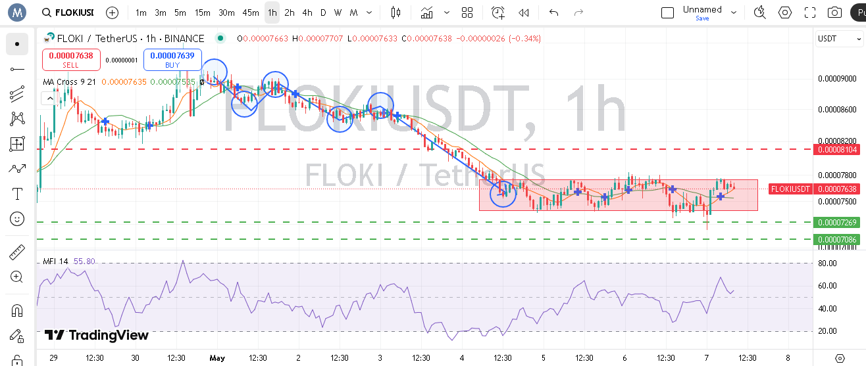Select the trend line drawing tool

point(17,69)
